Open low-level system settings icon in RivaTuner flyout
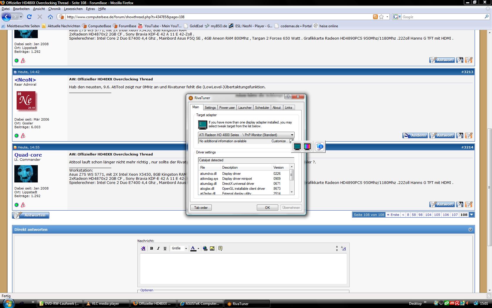 (x=297, y=146)
